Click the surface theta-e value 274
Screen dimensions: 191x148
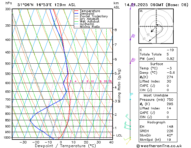[170, 77]
